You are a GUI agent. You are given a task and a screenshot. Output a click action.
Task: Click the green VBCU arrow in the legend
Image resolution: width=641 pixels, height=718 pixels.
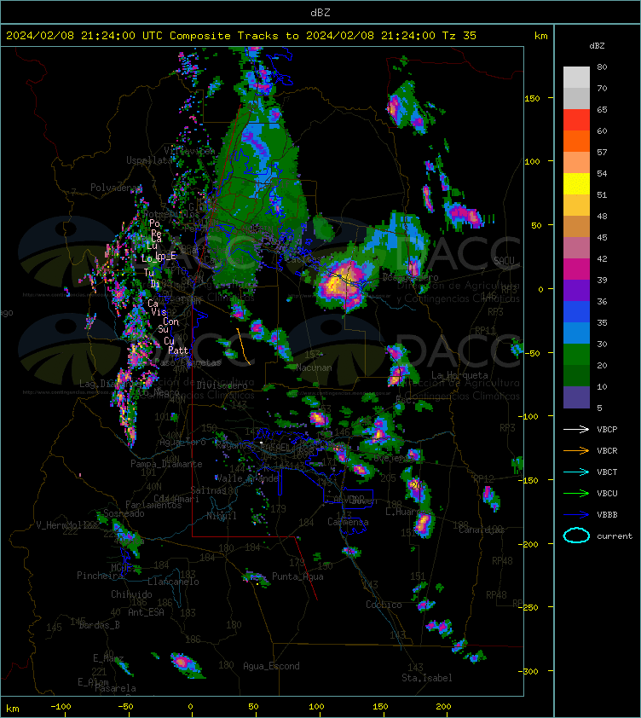point(576,493)
